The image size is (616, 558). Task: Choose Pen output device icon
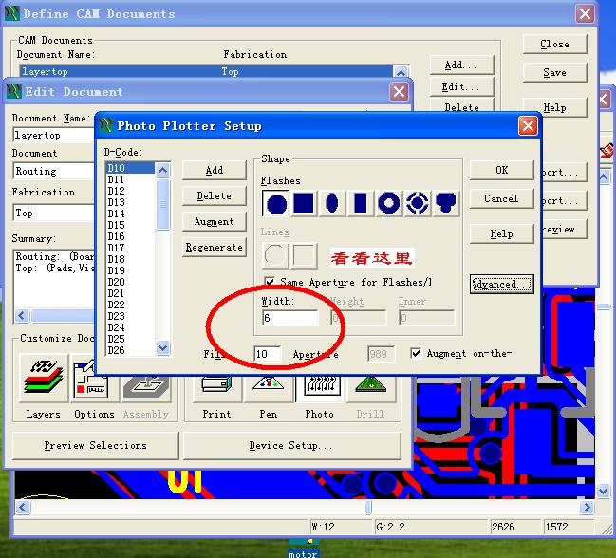(269, 388)
